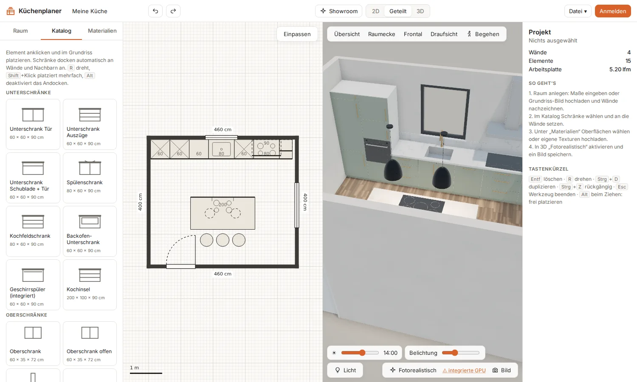Add an Oberschrank offen wall cabinet
The height and width of the screenshot is (382, 637).
pos(90,343)
